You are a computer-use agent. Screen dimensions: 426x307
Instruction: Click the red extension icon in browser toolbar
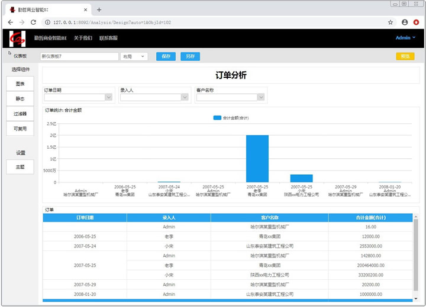[416, 22]
